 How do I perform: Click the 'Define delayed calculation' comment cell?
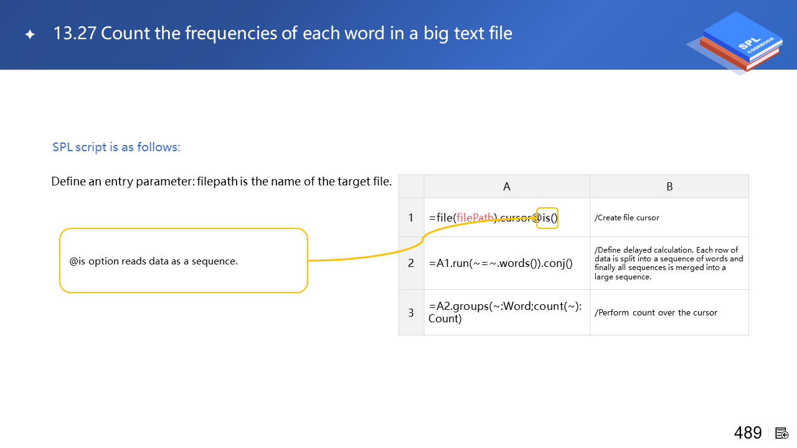(669, 263)
